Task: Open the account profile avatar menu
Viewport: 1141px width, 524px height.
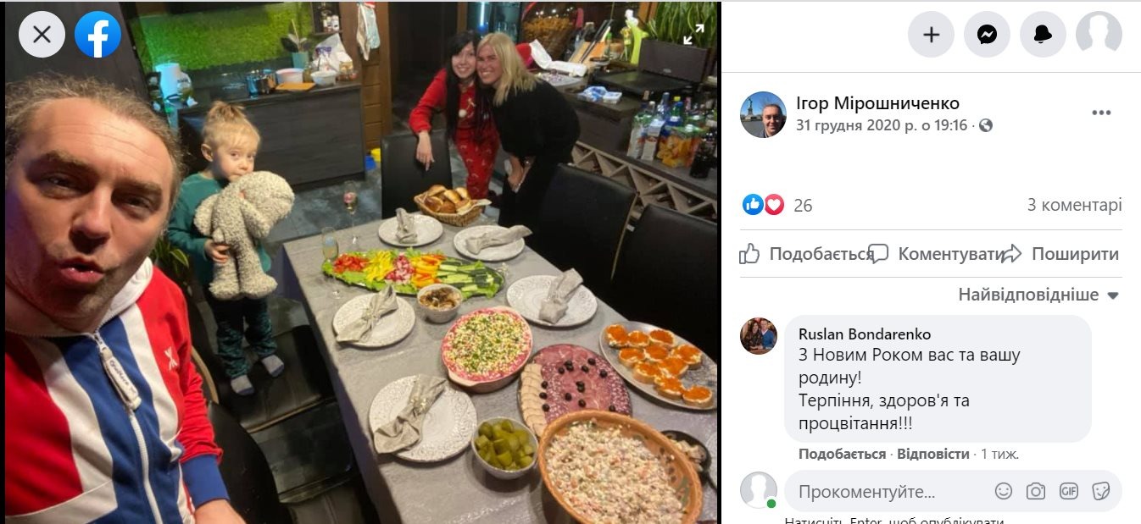Action: tap(1099, 35)
